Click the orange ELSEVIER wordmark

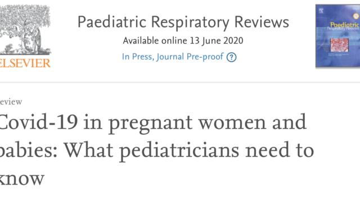(25, 63)
